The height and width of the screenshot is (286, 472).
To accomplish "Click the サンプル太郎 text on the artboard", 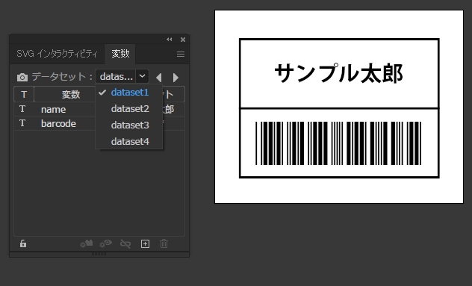I will point(338,73).
